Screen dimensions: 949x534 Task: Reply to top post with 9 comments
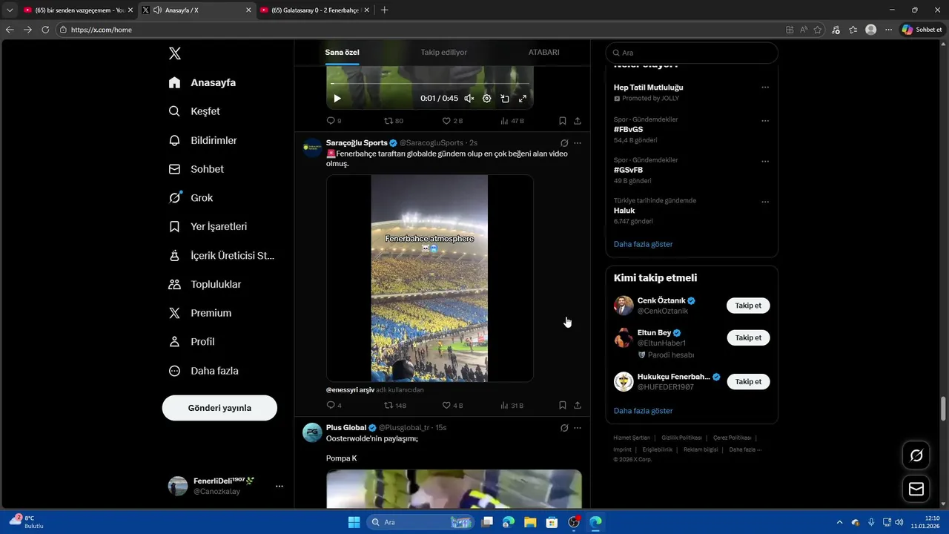[334, 121]
